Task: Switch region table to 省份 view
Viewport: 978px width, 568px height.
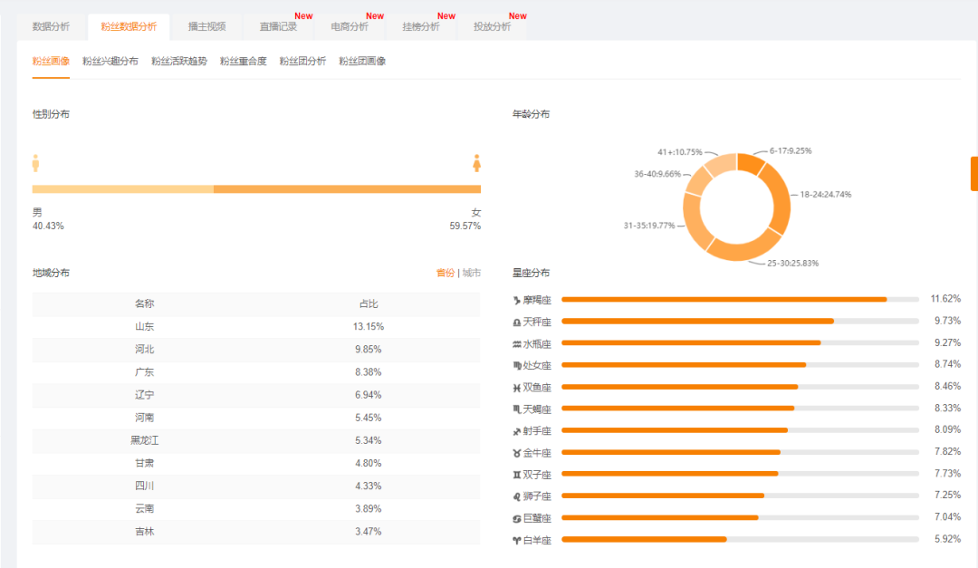Action: 446,273
